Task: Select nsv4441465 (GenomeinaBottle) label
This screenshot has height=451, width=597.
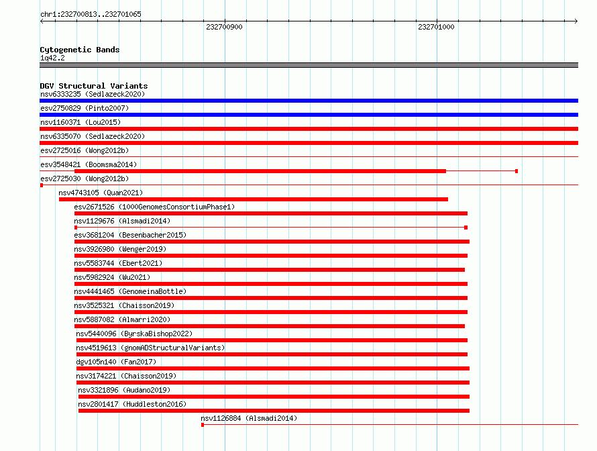Action: [x=130, y=291]
